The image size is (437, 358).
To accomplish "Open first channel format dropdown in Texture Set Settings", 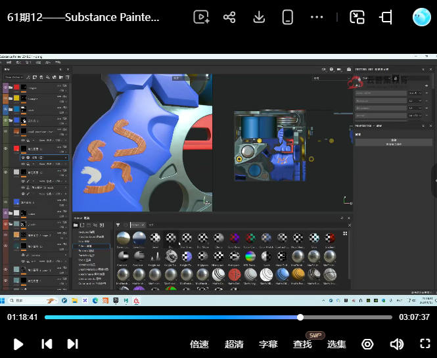I will point(415,93).
